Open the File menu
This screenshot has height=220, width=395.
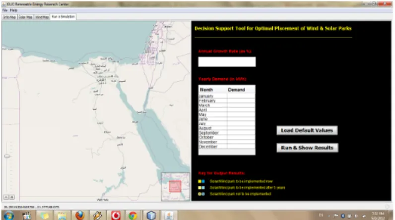point(4,10)
